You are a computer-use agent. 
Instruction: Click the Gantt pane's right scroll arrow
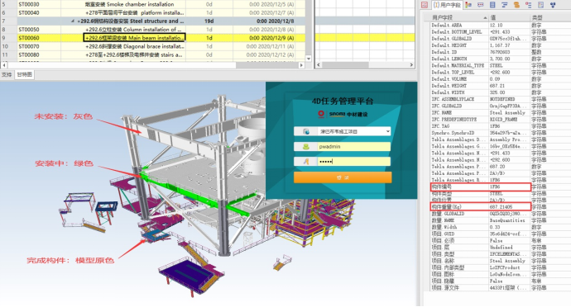click(411, 64)
